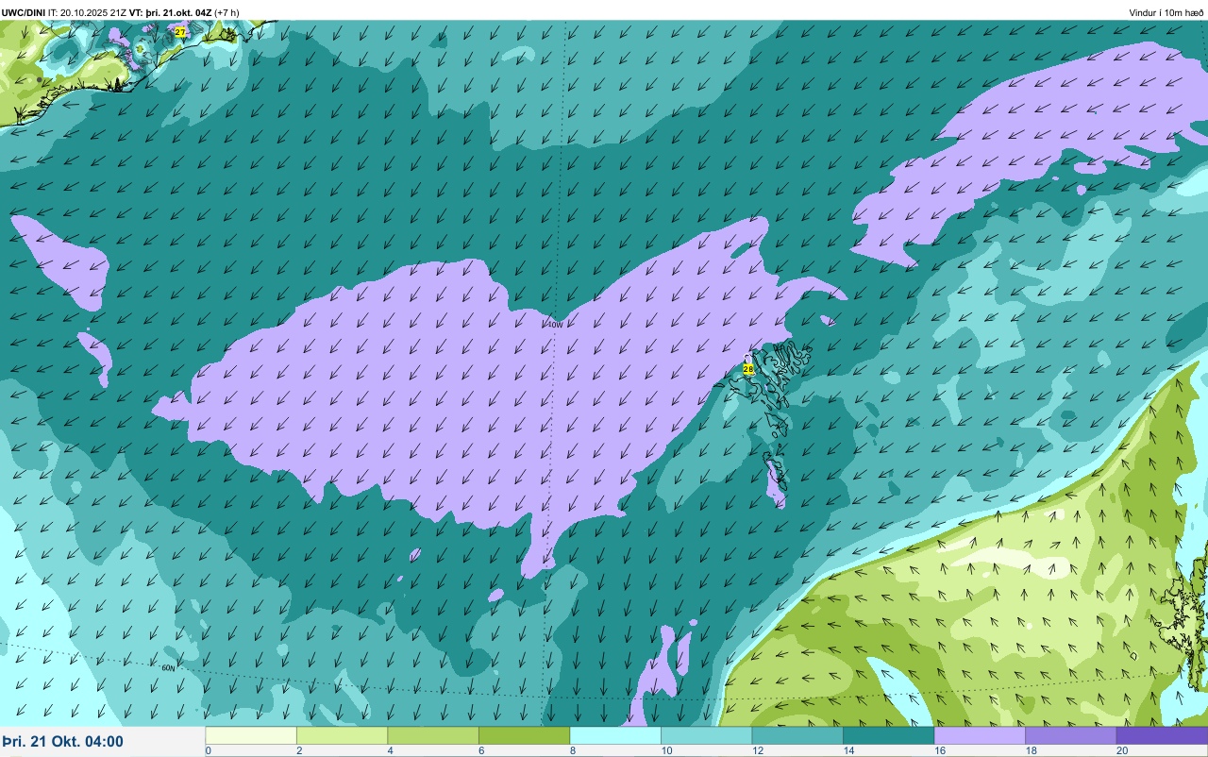Viewport: 1208px width, 757px height.
Task: Click the '(+7 h)' forecast offset text
Action: 226,12
